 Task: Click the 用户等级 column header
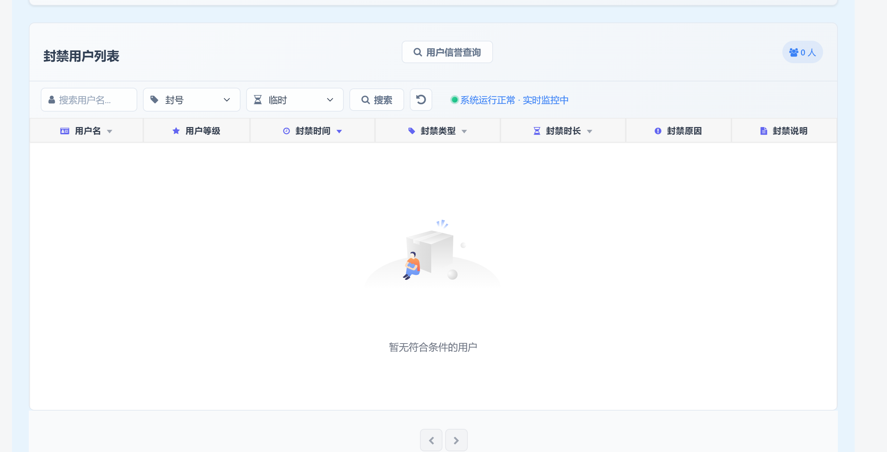pos(197,131)
